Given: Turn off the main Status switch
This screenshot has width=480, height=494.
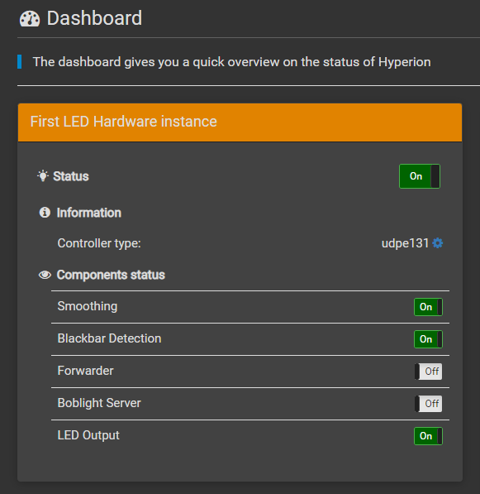Looking at the screenshot, I should (420, 176).
